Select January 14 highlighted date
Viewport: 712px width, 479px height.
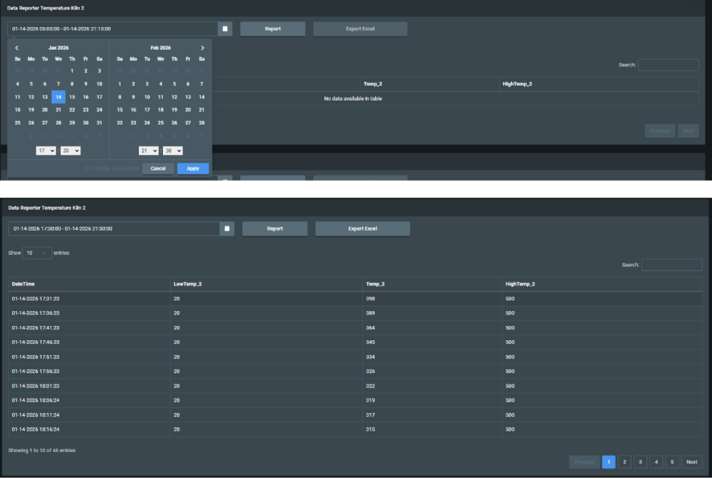click(58, 97)
